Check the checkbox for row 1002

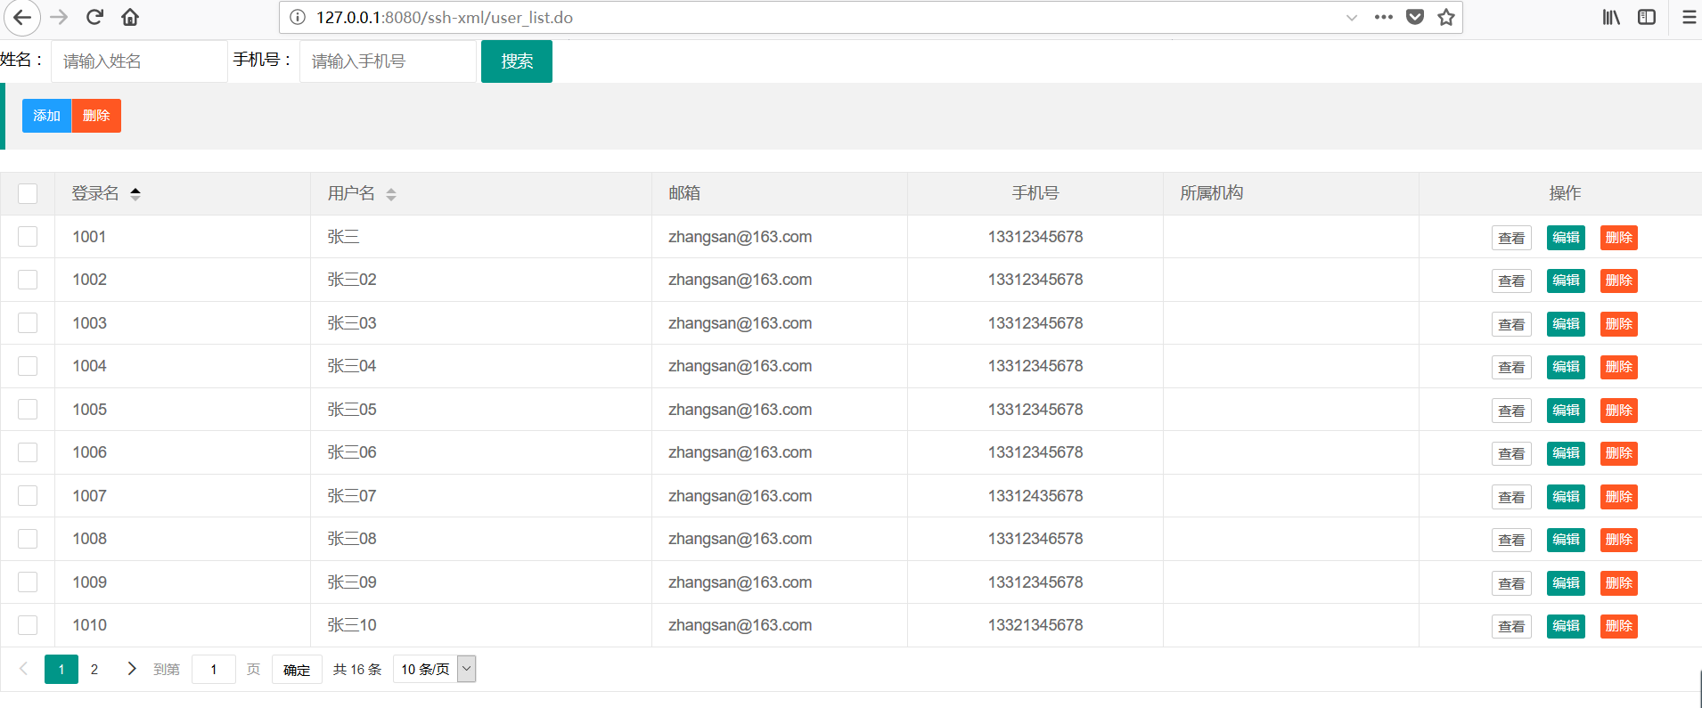pos(28,280)
